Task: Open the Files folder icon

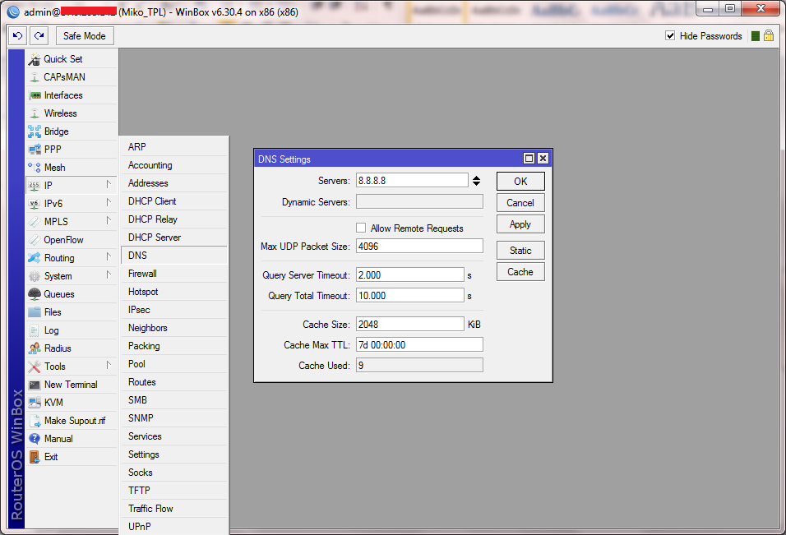Action: [x=34, y=312]
